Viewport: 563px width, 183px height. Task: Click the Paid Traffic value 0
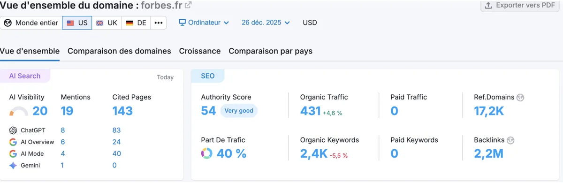coord(395,111)
